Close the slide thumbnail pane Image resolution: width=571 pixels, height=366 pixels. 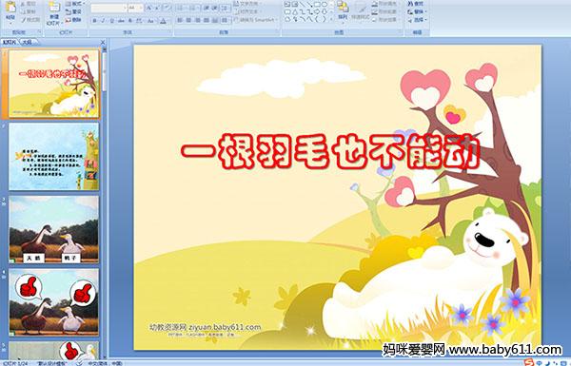point(103,42)
